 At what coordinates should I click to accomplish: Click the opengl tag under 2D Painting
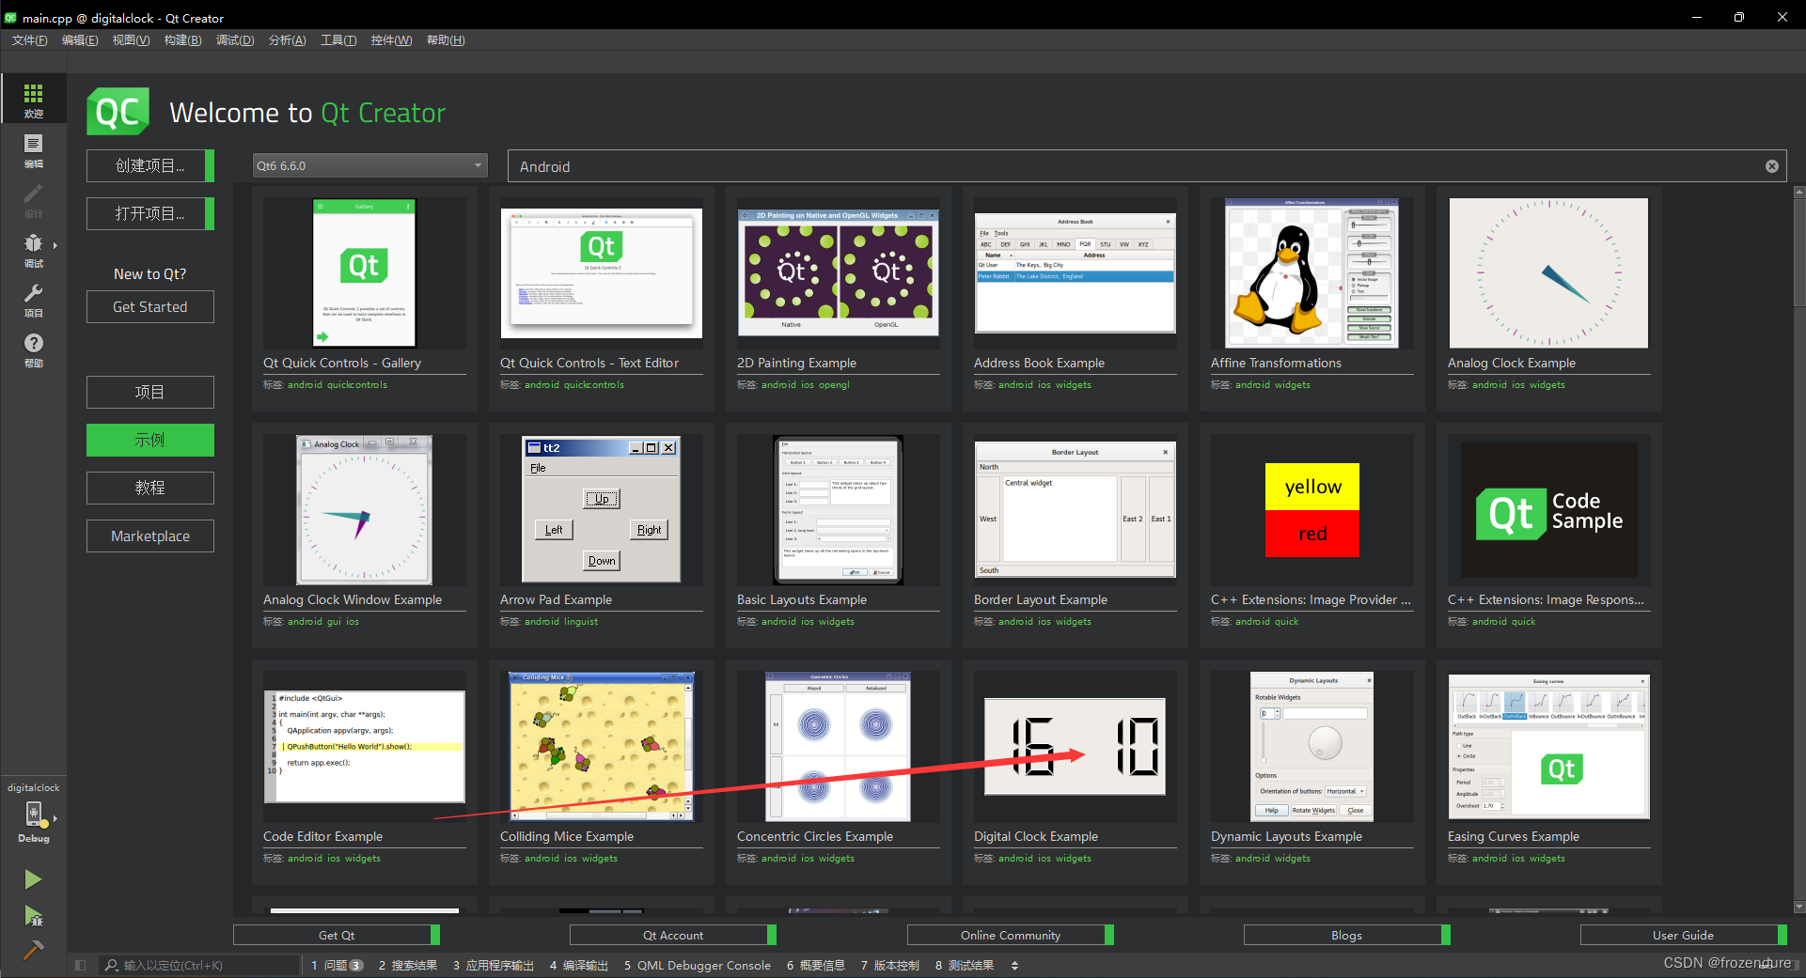pos(834,385)
